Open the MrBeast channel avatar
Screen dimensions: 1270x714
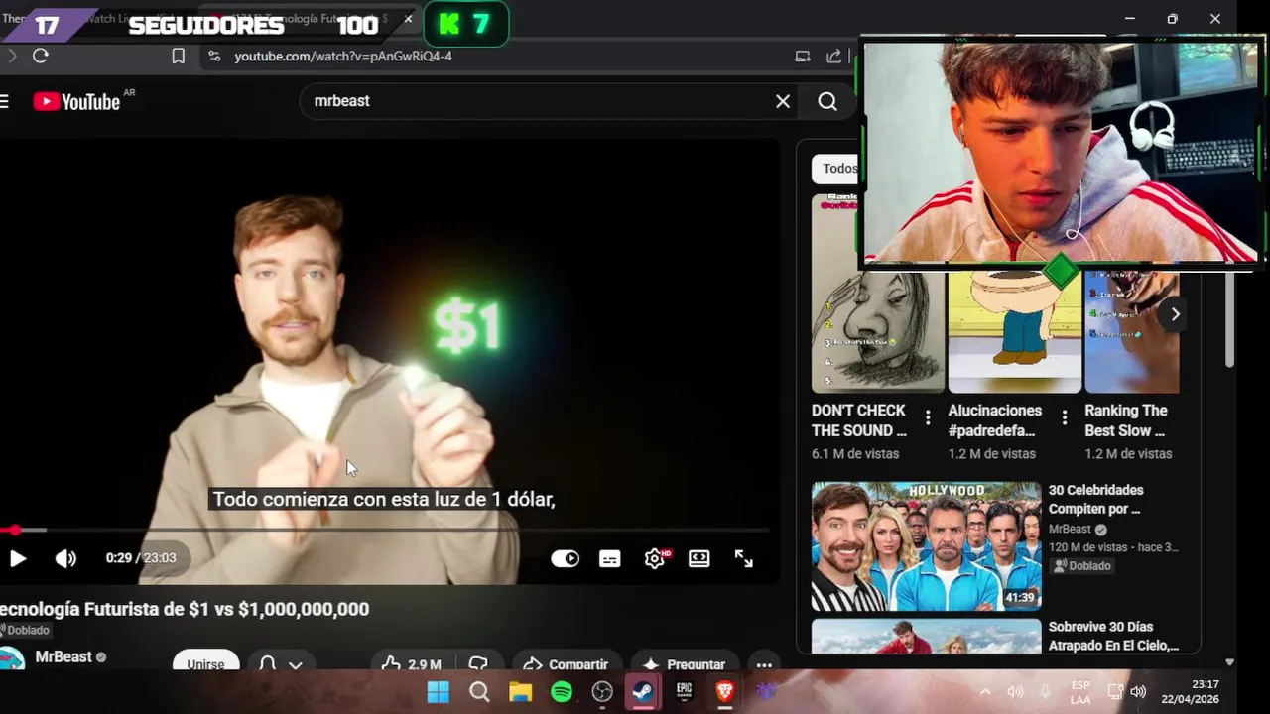(x=12, y=659)
